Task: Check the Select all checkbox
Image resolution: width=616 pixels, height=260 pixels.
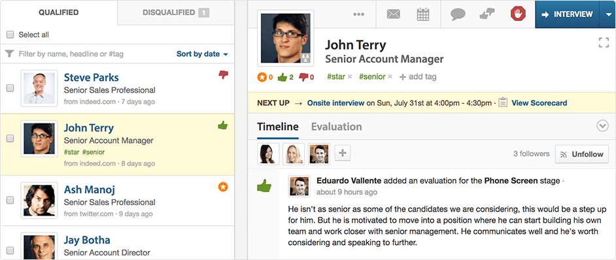Action: point(10,35)
